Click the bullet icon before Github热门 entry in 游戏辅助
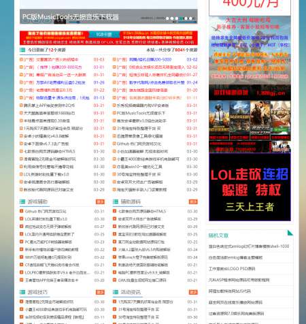 pyautogui.click(x=21, y=211)
